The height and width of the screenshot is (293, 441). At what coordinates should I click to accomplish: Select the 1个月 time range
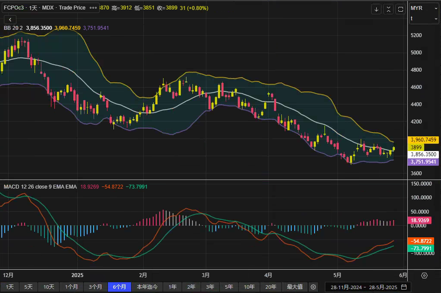click(x=72, y=287)
